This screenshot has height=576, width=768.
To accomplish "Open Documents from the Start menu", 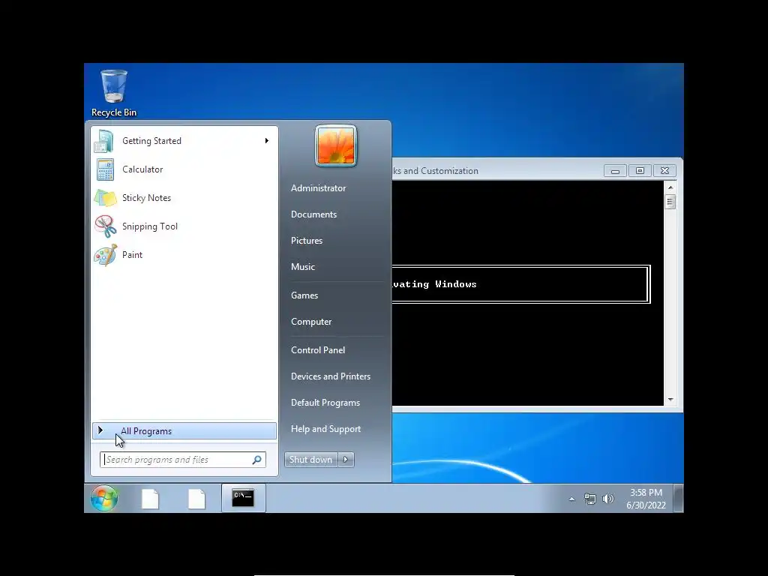I will pos(314,214).
